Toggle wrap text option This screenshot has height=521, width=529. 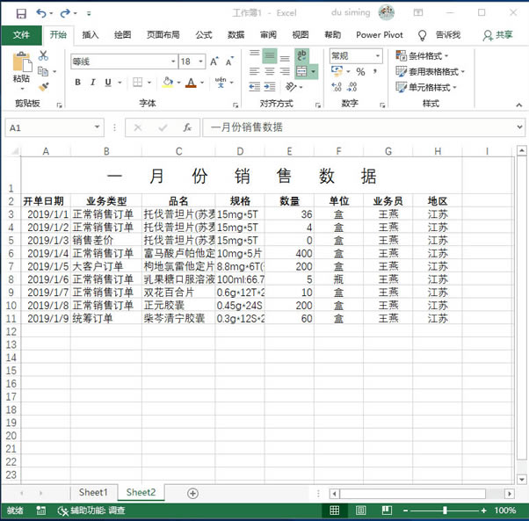click(302, 55)
